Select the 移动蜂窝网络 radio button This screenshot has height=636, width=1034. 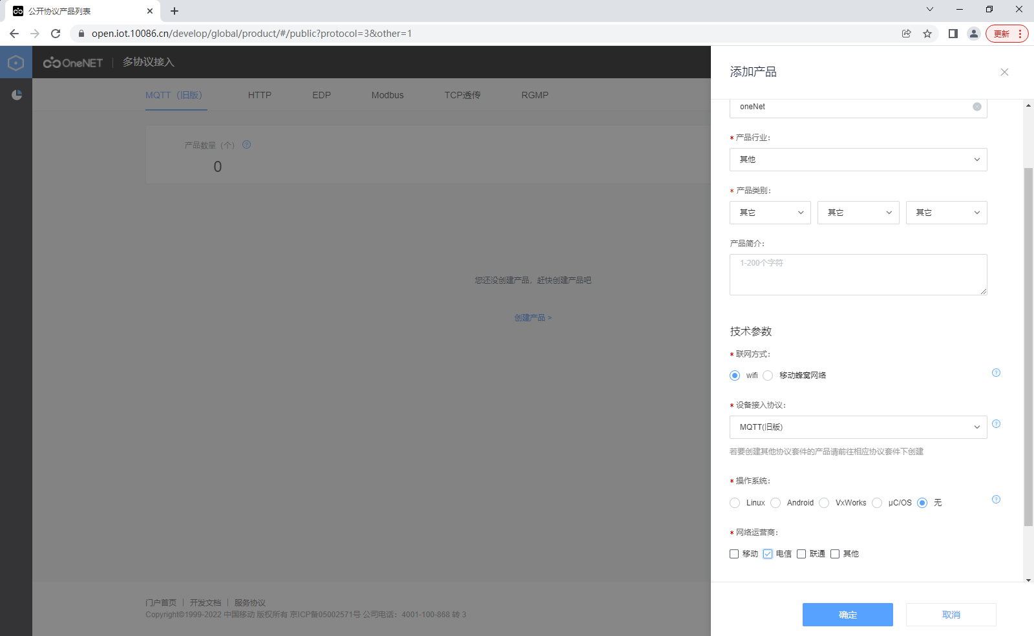(768, 376)
